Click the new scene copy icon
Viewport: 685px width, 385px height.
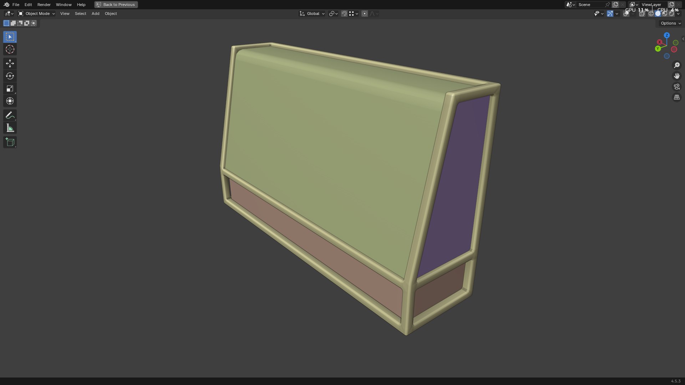pyautogui.click(x=615, y=5)
